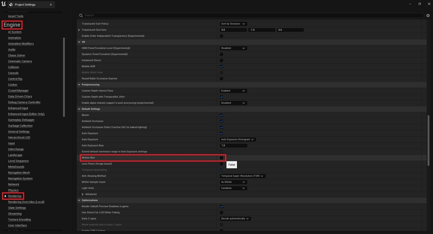Expand the Translucent Sort Axis row
This screenshot has width=433, height=234.
point(79,30)
